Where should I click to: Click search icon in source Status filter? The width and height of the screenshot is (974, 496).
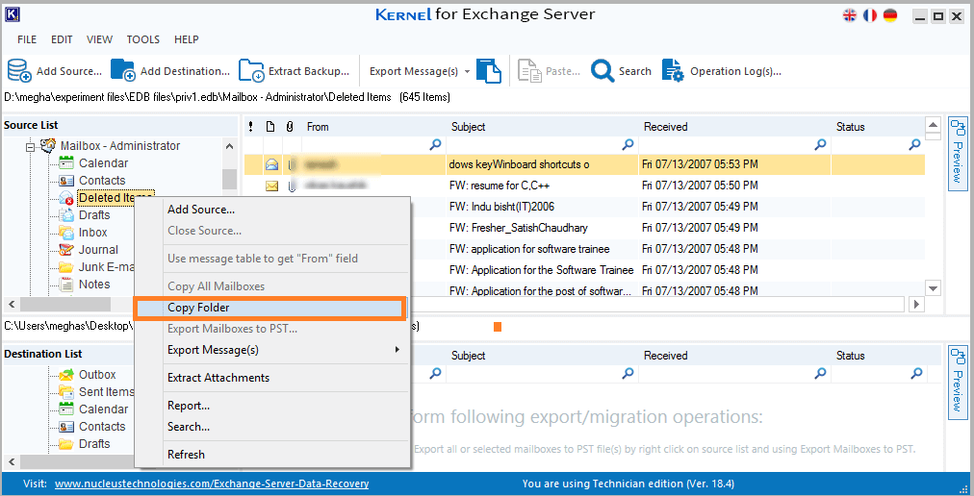(915, 144)
